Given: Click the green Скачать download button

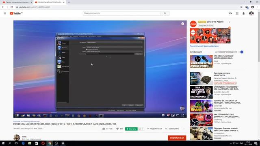Looking at the screenshot, I should pyautogui.click(x=131, y=129).
